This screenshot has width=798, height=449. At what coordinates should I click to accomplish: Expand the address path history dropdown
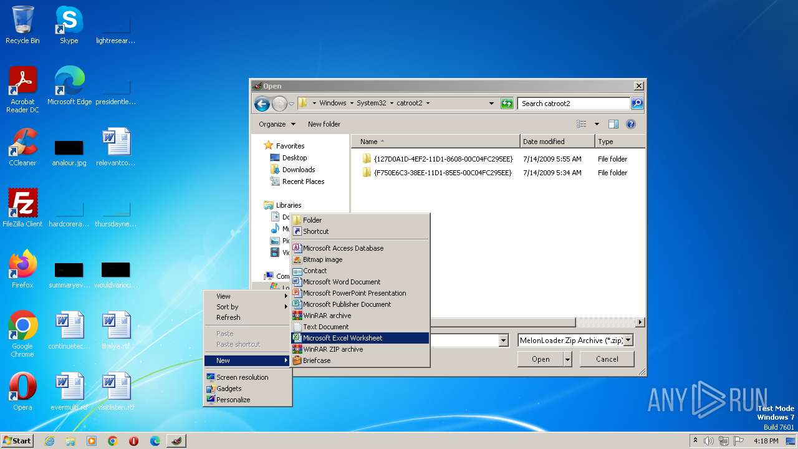coord(491,104)
